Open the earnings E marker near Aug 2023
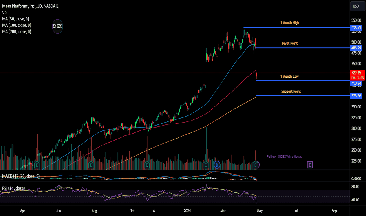366x216 pixels. (x=91, y=165)
